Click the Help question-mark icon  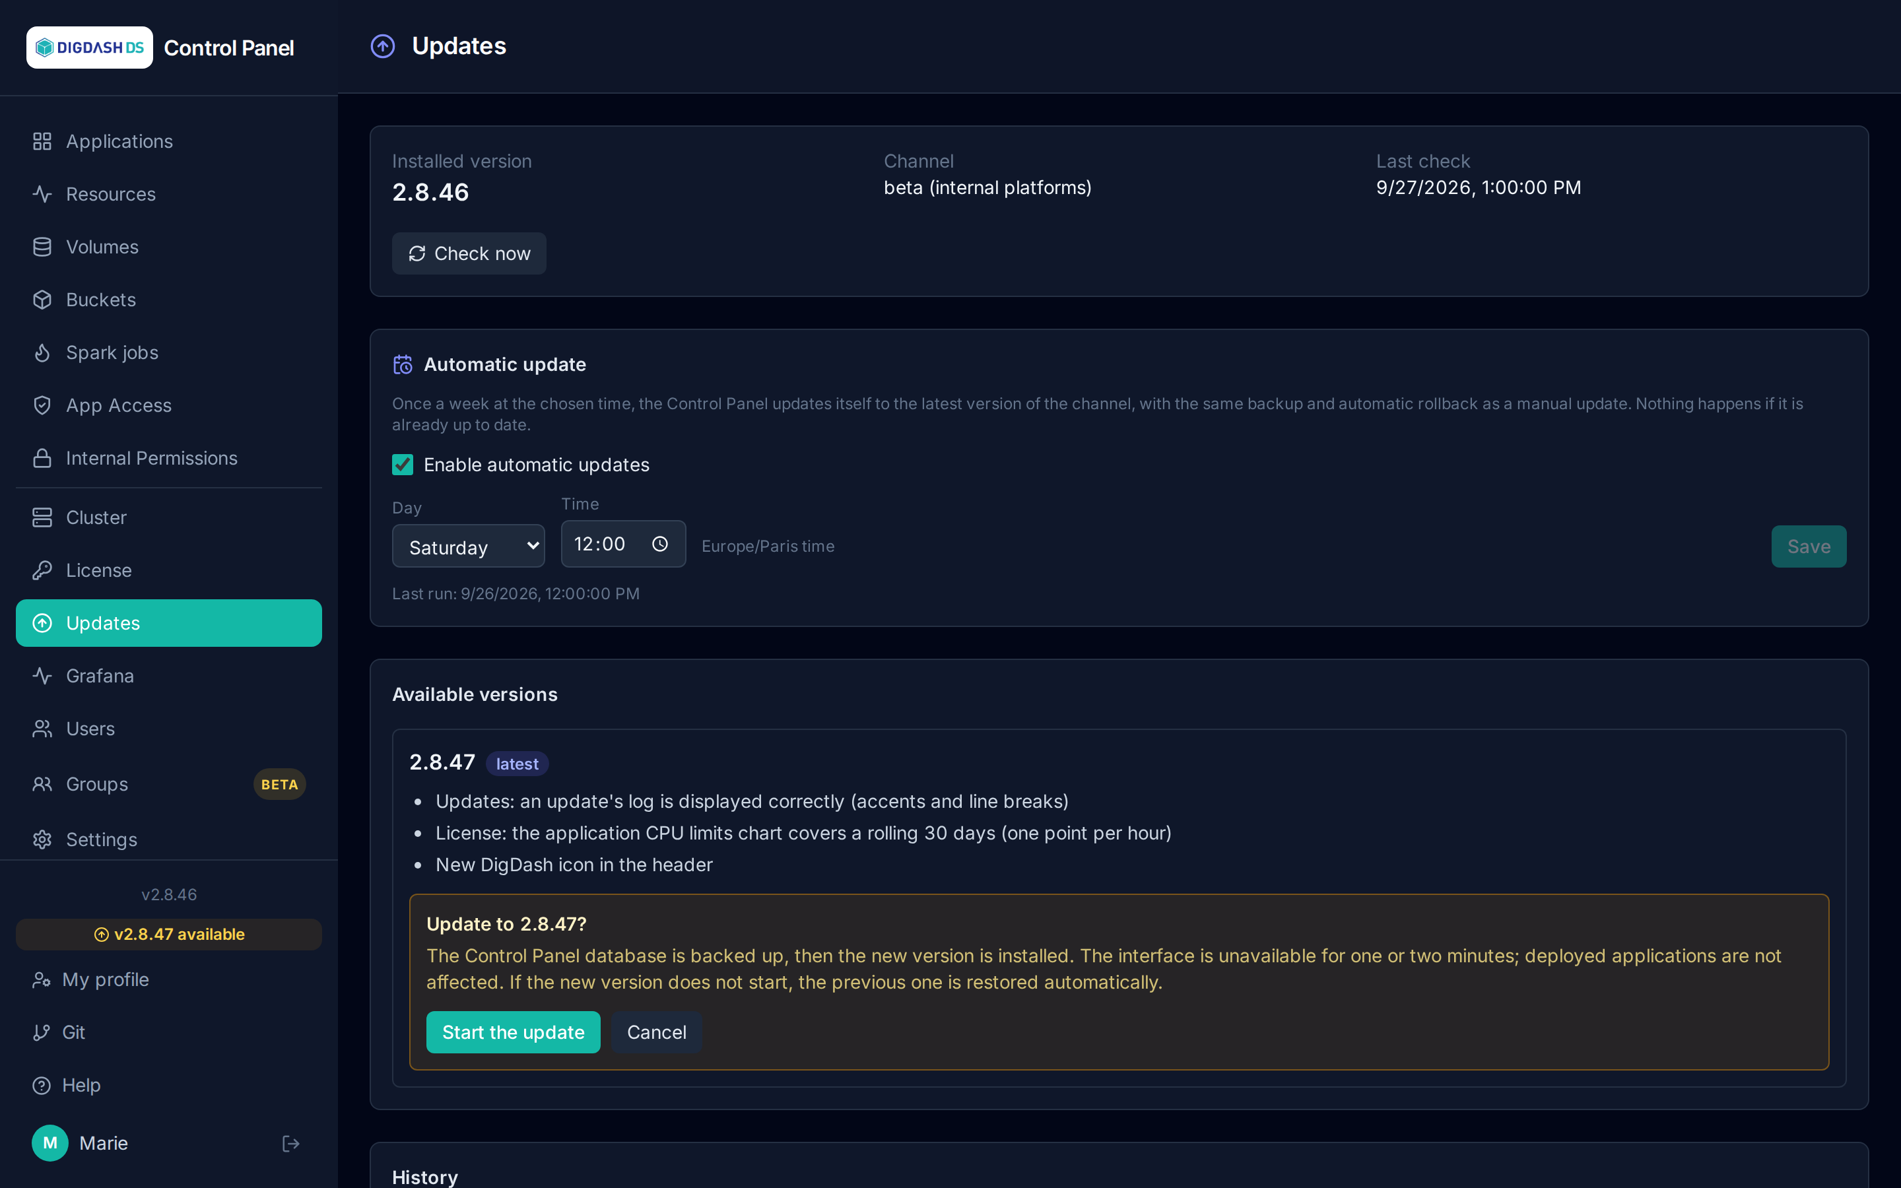point(41,1085)
